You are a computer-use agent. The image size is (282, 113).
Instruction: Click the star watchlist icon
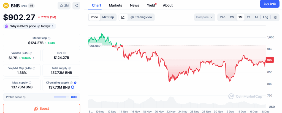(x=62, y=5)
